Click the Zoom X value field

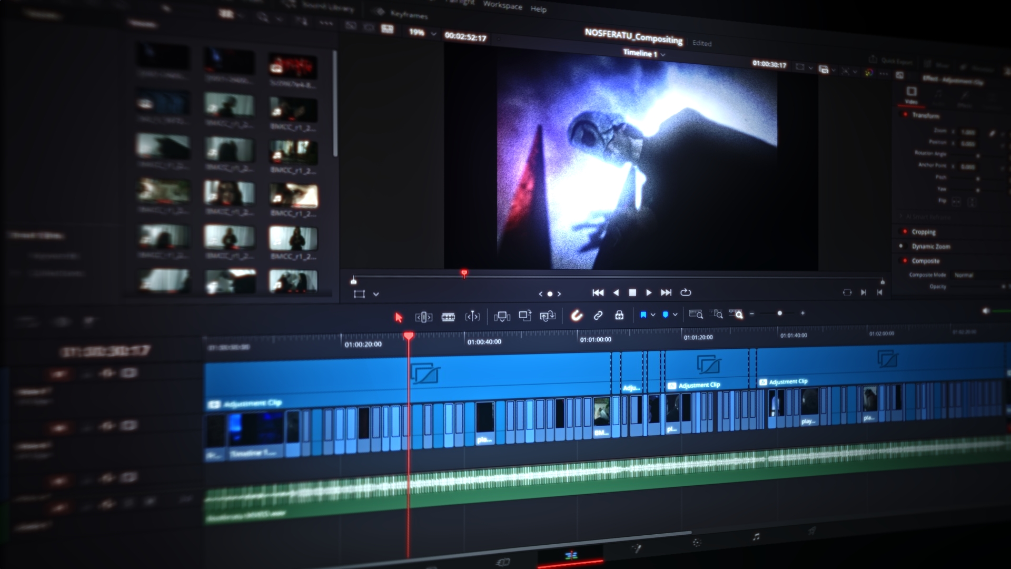click(x=968, y=132)
